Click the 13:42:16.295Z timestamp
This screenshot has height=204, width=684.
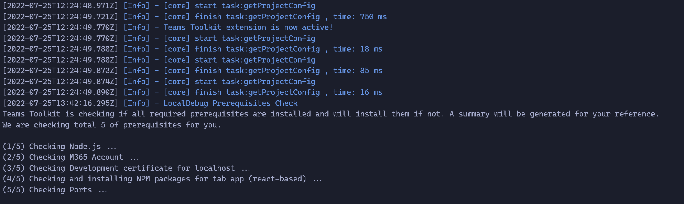(61, 103)
